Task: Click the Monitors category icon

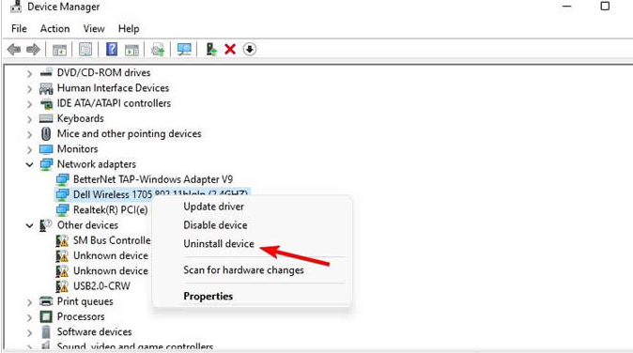Action: [46, 149]
